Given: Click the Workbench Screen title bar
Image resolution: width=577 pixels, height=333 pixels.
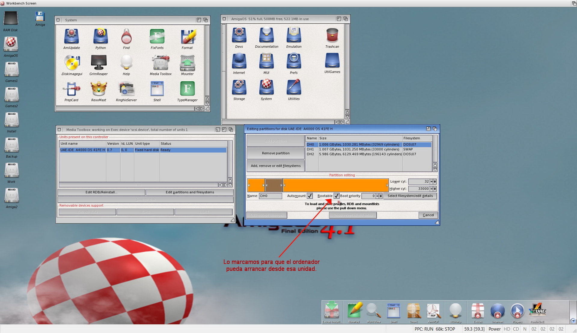Looking at the screenshot, I should tap(285, 3).
